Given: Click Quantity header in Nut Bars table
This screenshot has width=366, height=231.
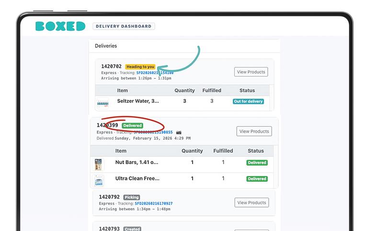Looking at the screenshot, I should point(192,151).
